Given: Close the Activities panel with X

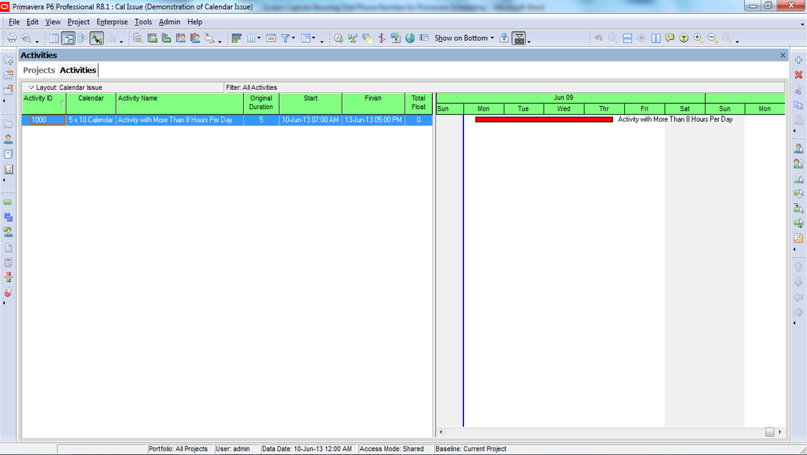Looking at the screenshot, I should [x=783, y=55].
